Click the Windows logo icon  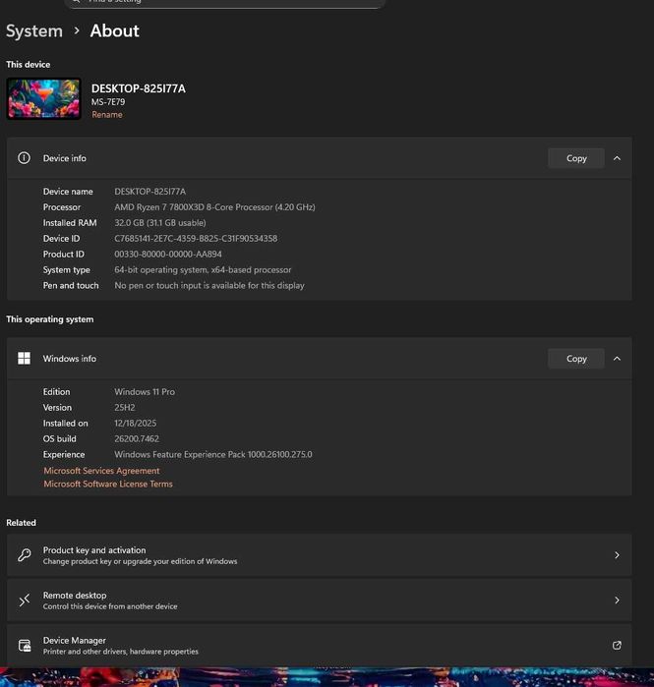[x=25, y=359]
